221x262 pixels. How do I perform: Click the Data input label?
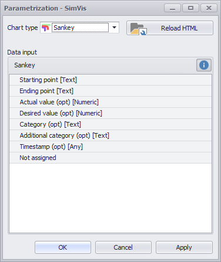tap(22, 52)
